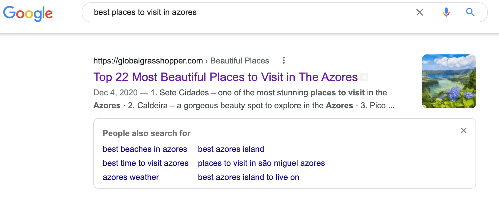Click the lake landscape thumbnail image
This screenshot has width=499, height=203.
pos(449,81)
